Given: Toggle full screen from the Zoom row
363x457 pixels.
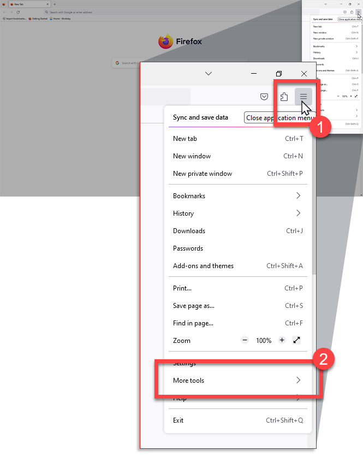Looking at the screenshot, I should tap(296, 340).
